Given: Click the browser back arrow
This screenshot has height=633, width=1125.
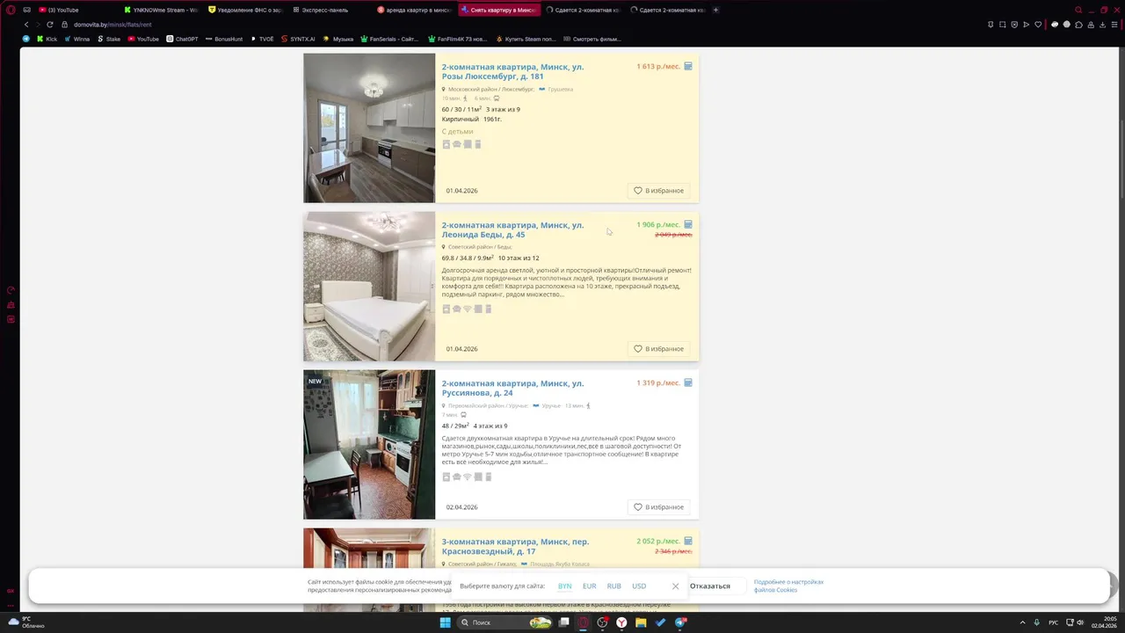Looking at the screenshot, I should [26, 25].
